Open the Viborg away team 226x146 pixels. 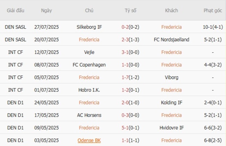(x=171, y=77)
